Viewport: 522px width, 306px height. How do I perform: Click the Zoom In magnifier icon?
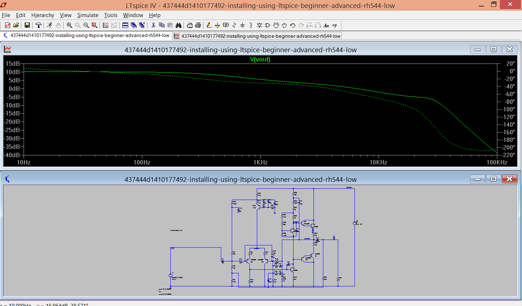(x=69, y=25)
